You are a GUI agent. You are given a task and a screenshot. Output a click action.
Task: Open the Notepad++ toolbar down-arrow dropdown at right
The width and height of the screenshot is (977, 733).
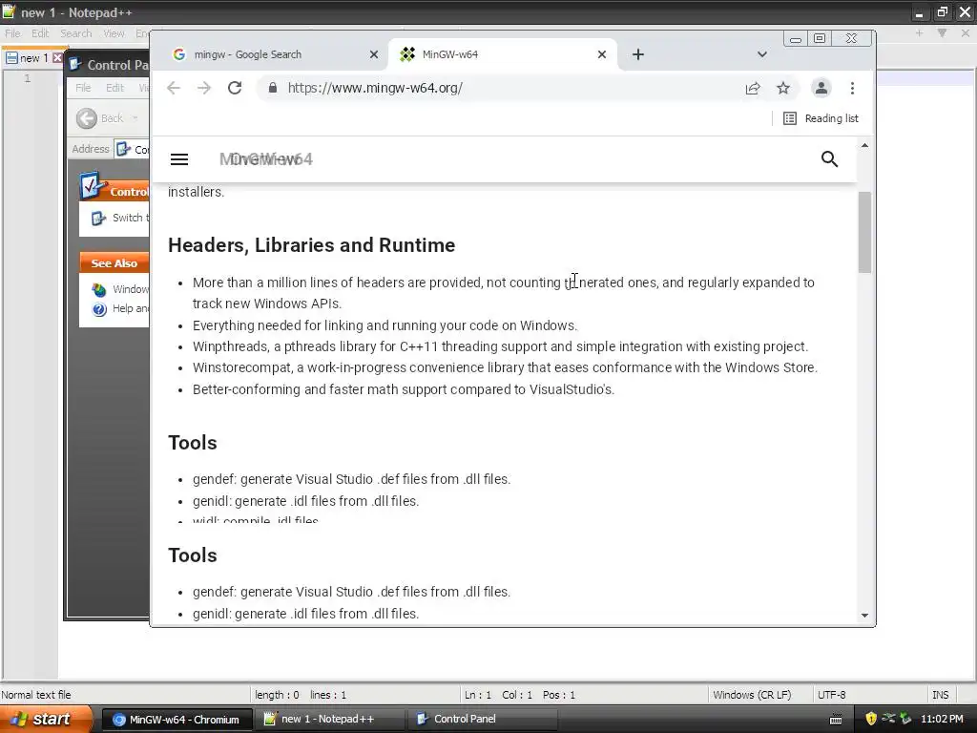(942, 33)
